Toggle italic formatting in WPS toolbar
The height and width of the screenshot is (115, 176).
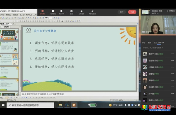coord(23,21)
